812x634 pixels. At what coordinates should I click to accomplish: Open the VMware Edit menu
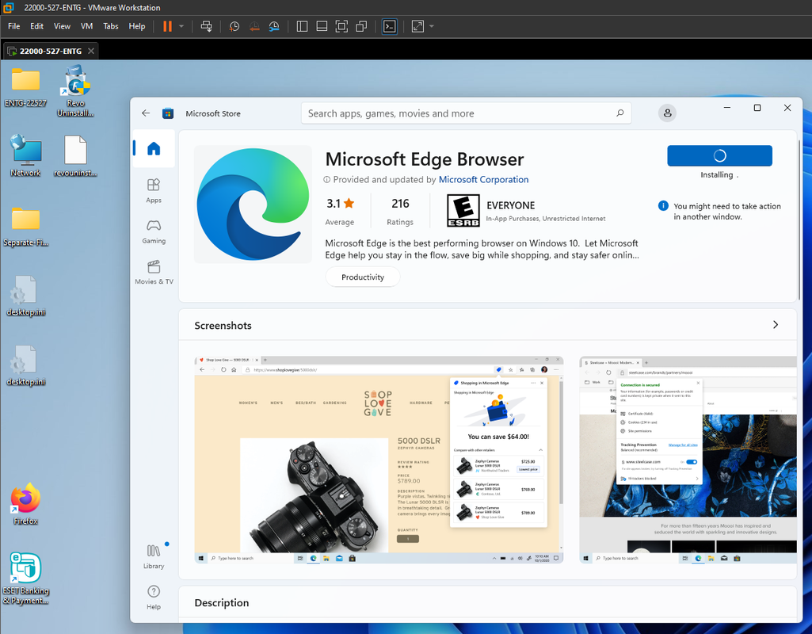click(36, 26)
